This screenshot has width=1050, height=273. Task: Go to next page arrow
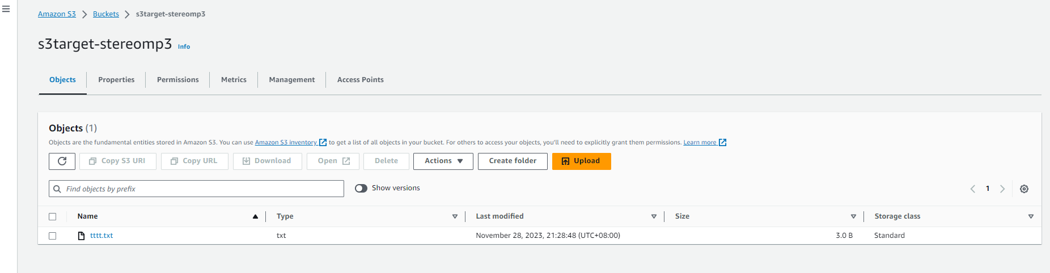coord(1002,189)
